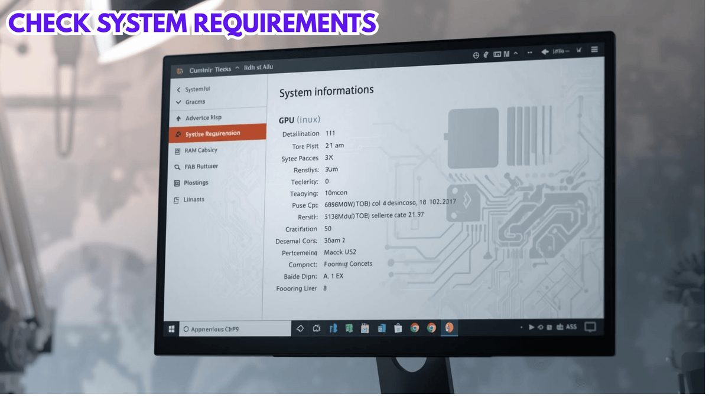Screen dimensions: 709x398
Task: Open Plostings in the sidebar
Action: point(196,183)
